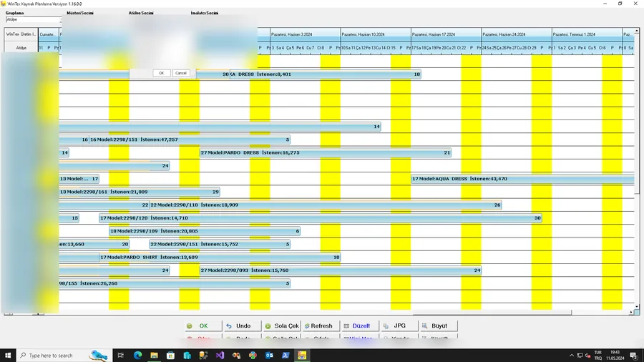Select bar '17 Model:2298/120 İstenen:14,710'
This screenshot has height=362, width=644.
coord(321,218)
